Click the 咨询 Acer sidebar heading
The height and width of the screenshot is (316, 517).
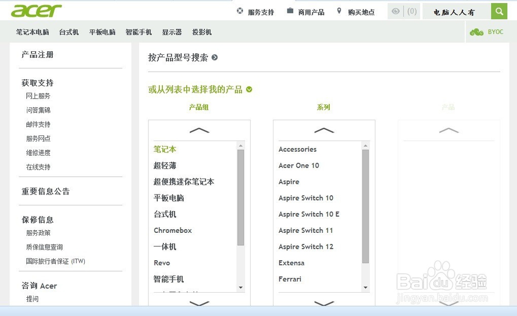tap(39, 285)
